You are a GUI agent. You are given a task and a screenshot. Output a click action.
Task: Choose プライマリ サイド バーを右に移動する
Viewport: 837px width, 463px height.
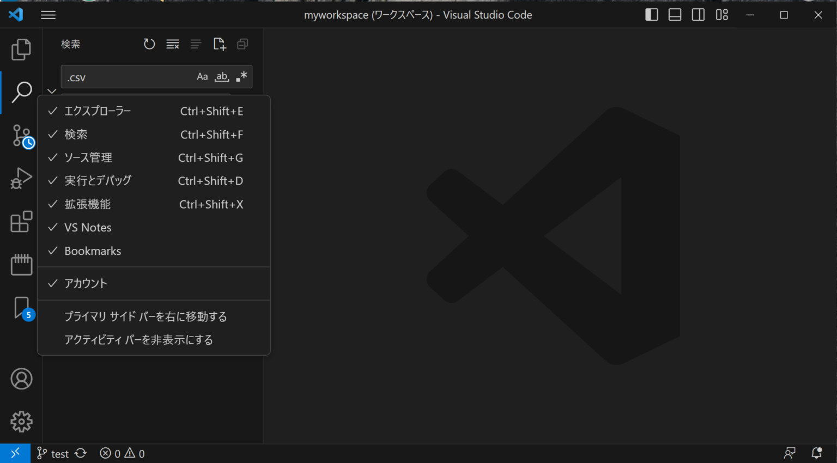coord(145,316)
